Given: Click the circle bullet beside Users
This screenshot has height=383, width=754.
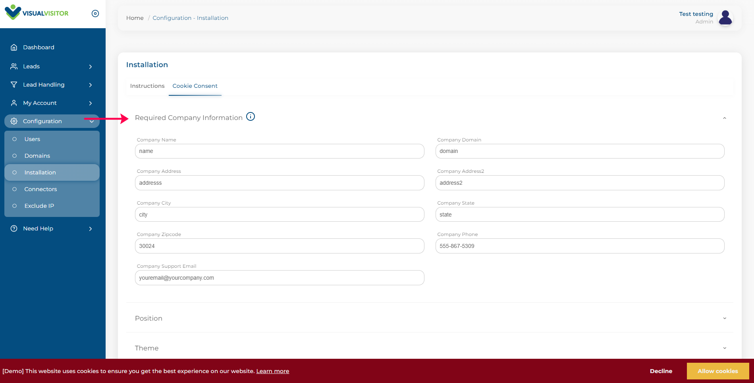Looking at the screenshot, I should click(15, 139).
